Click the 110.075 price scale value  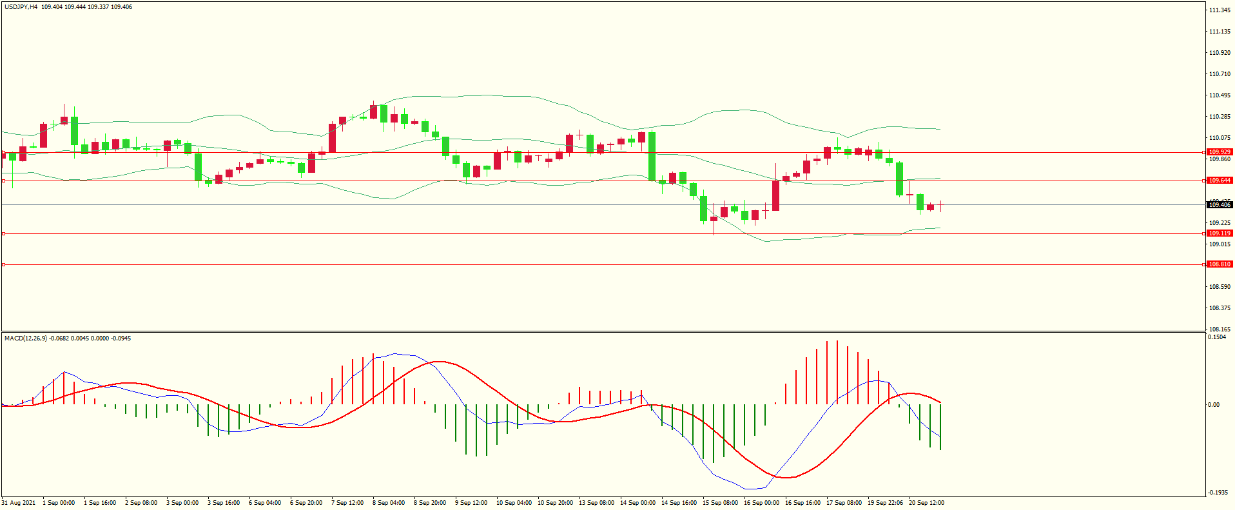pos(1220,138)
